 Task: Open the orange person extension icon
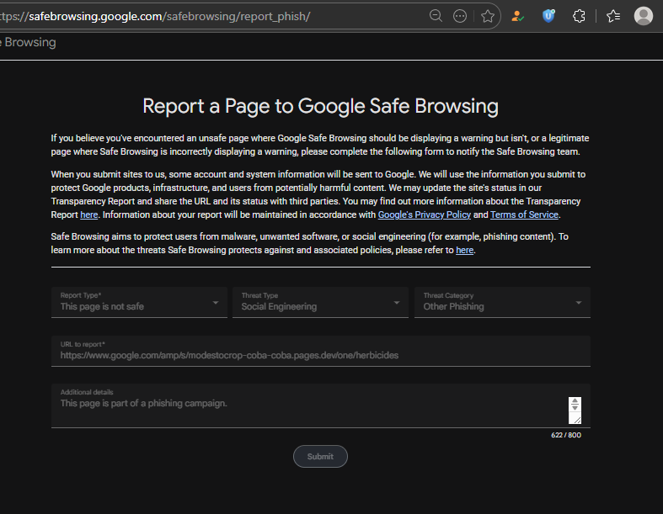[517, 16]
